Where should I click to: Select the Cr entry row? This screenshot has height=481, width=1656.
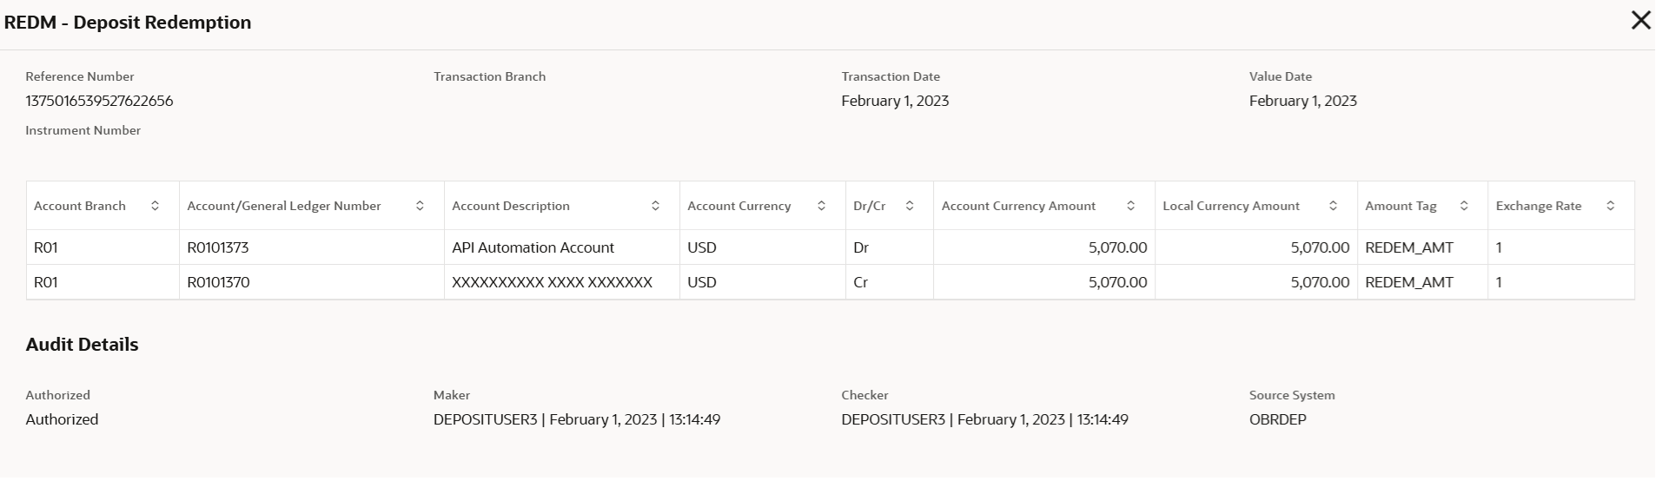coord(861,282)
